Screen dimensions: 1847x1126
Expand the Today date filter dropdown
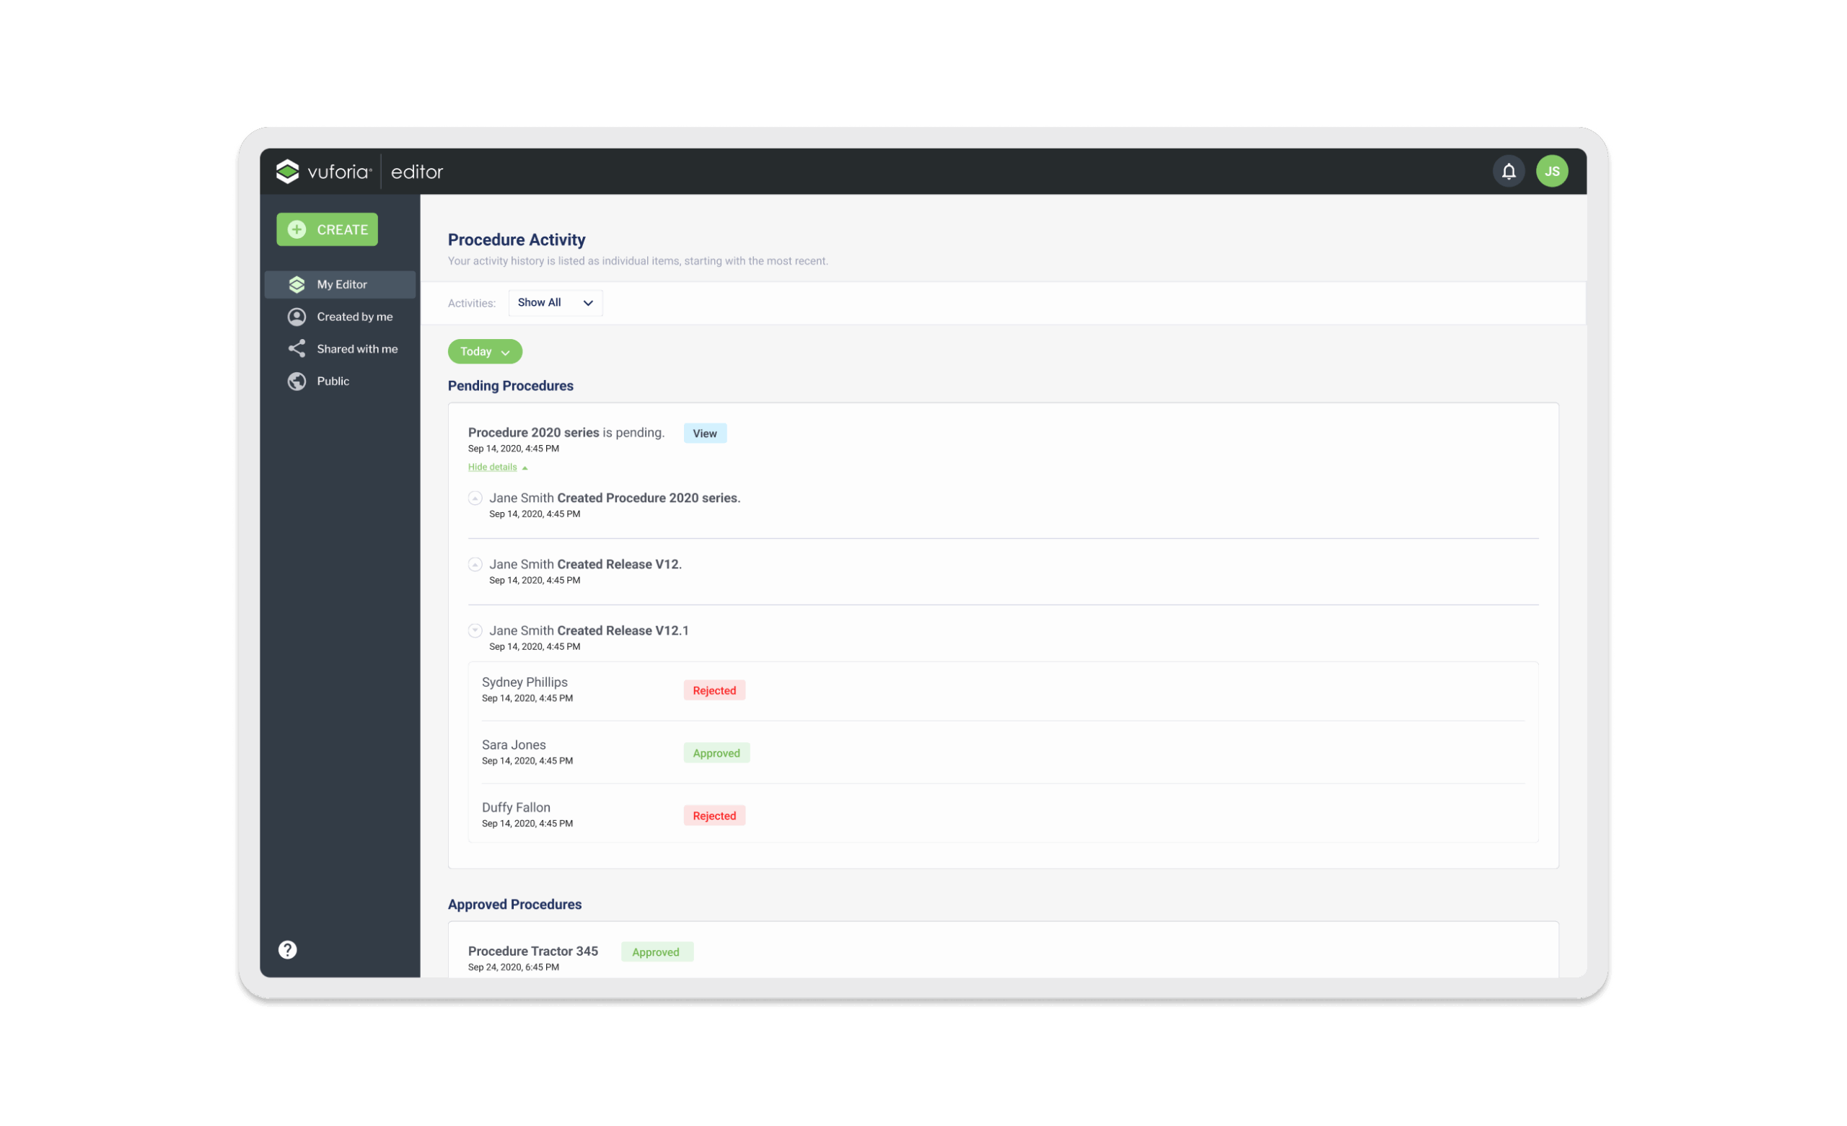point(484,351)
